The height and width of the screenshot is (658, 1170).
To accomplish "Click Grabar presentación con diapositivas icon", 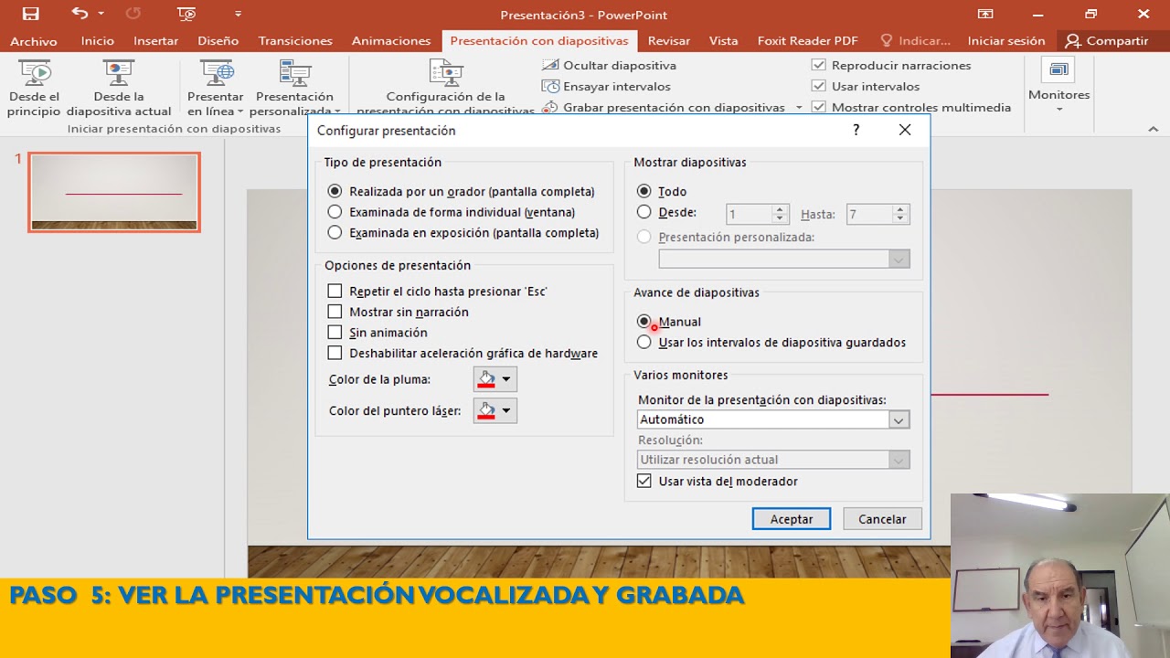I will 550,107.
